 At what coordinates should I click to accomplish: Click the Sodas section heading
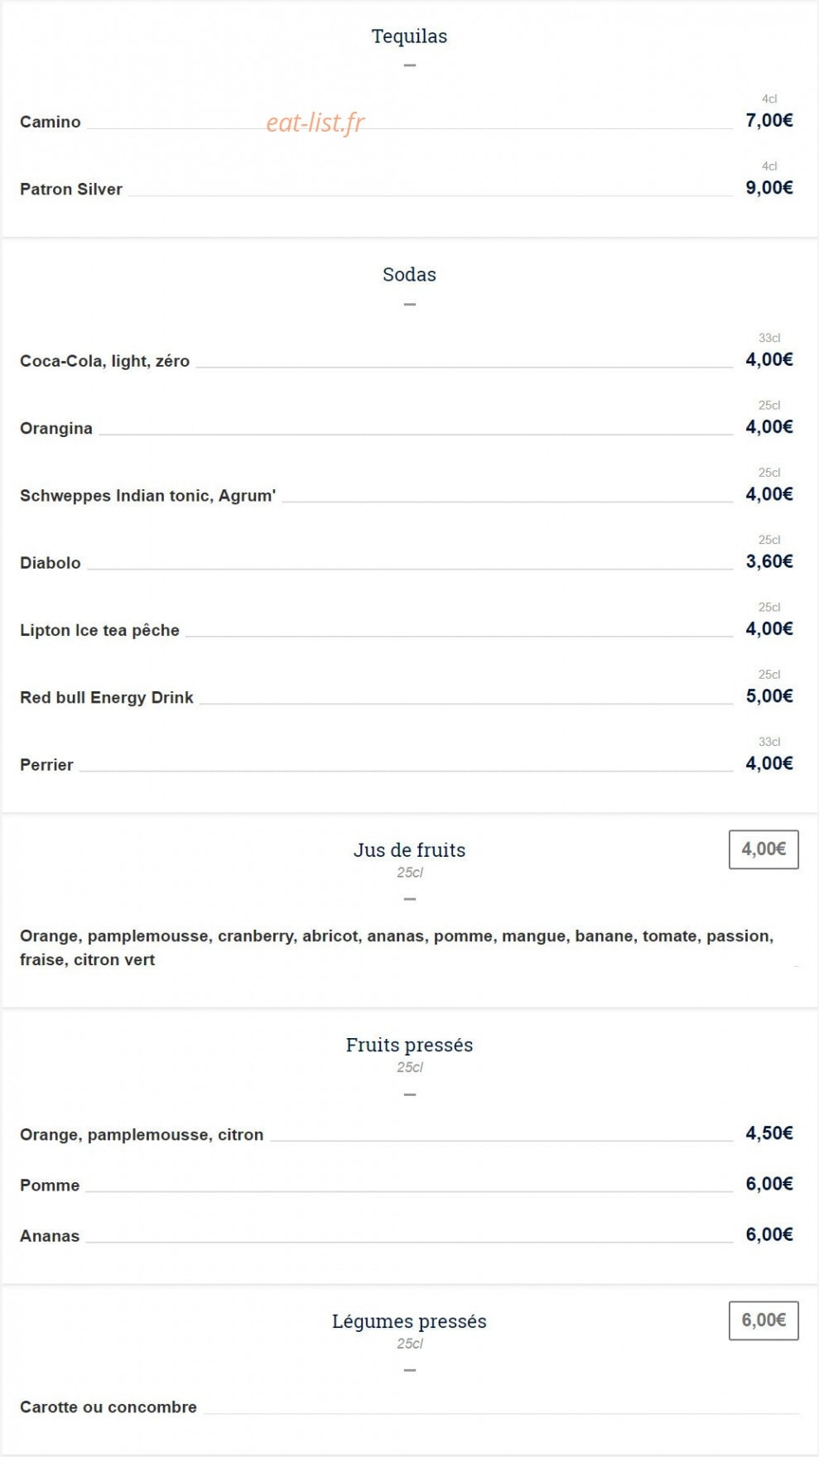click(x=409, y=275)
